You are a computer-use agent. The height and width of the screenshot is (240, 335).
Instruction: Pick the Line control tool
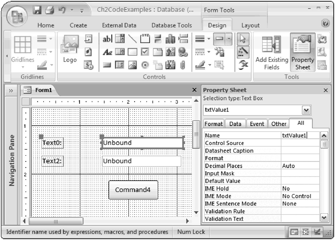(x=133, y=38)
